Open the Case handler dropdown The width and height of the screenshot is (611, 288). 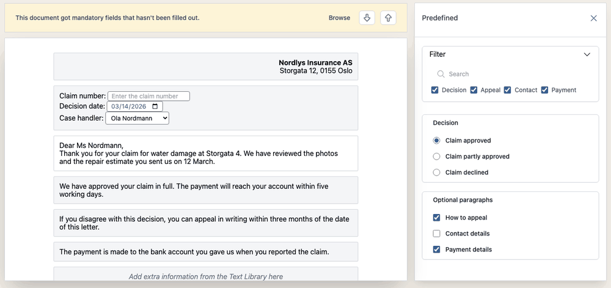pyautogui.click(x=137, y=118)
